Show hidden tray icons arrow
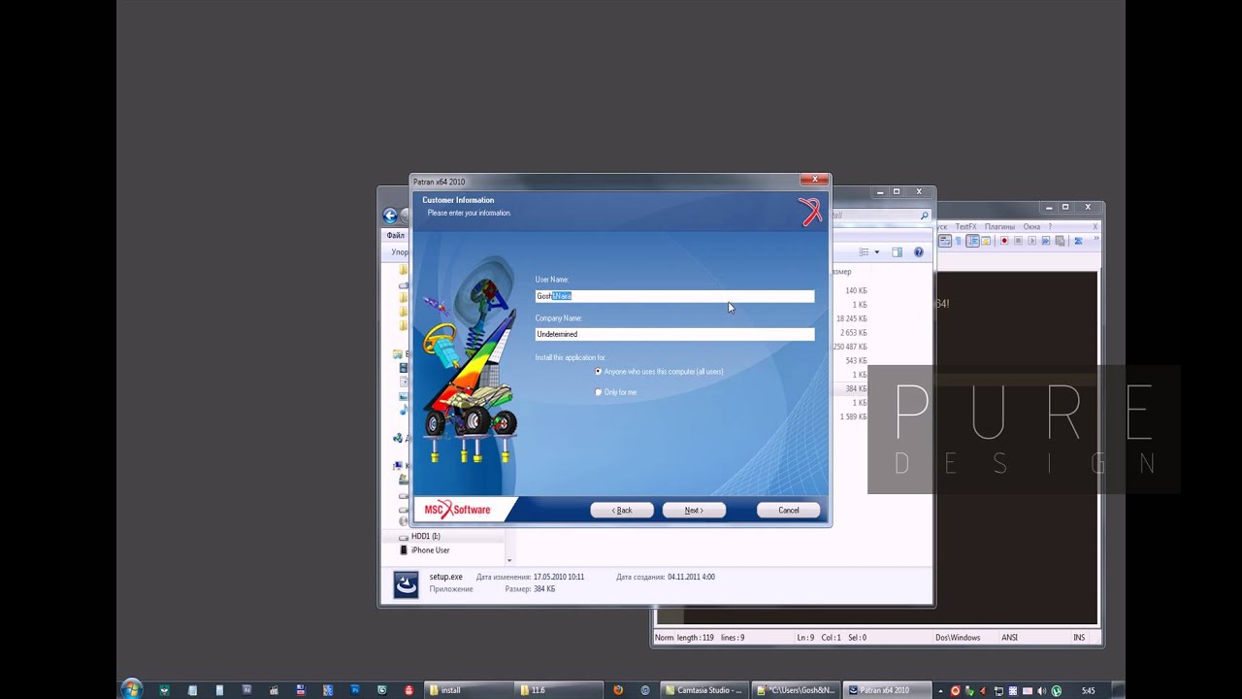Image resolution: width=1242 pixels, height=699 pixels. click(940, 691)
